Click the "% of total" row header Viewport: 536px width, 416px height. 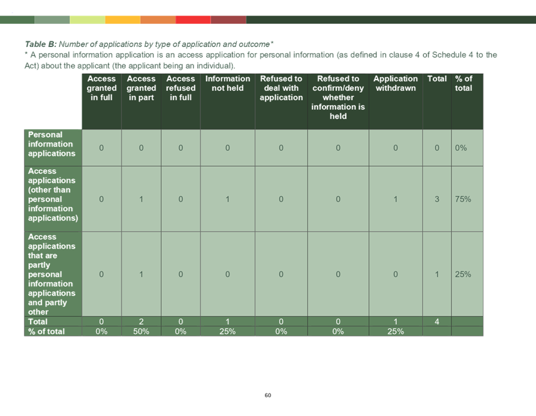pos(53,331)
